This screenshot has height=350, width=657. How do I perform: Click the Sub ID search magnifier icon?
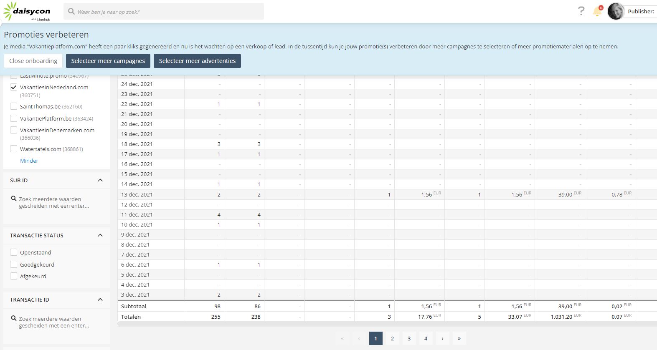click(x=14, y=199)
